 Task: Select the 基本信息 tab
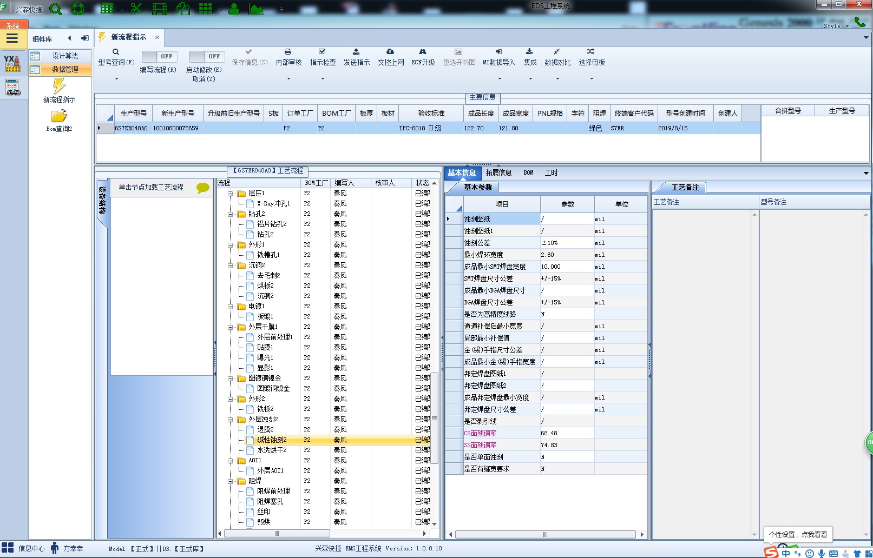pyautogui.click(x=462, y=173)
